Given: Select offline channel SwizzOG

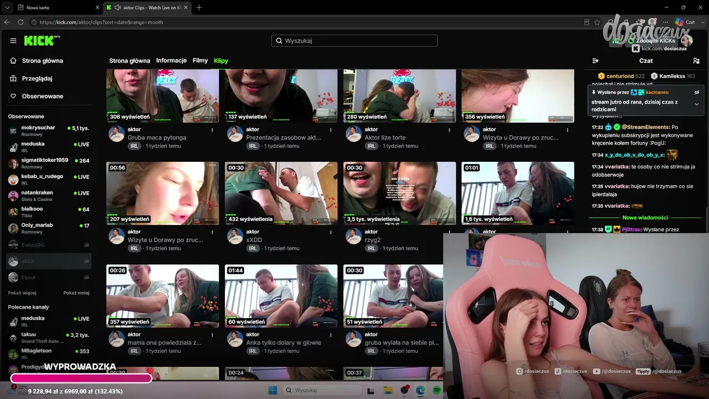Looking at the screenshot, I should [49, 244].
